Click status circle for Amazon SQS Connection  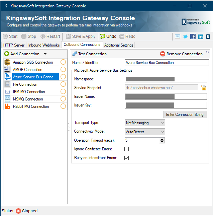point(63,62)
